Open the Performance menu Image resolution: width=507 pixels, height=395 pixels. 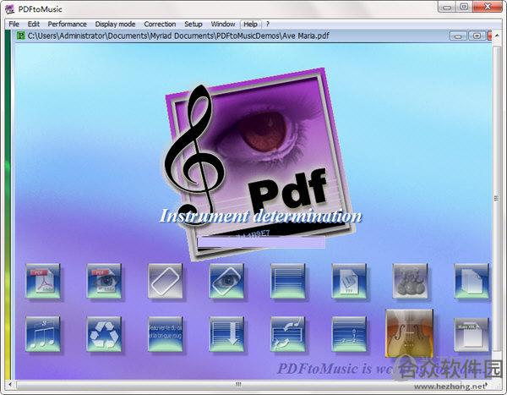point(68,25)
